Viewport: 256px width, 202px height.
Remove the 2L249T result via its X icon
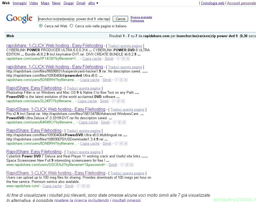pos(123,101)
